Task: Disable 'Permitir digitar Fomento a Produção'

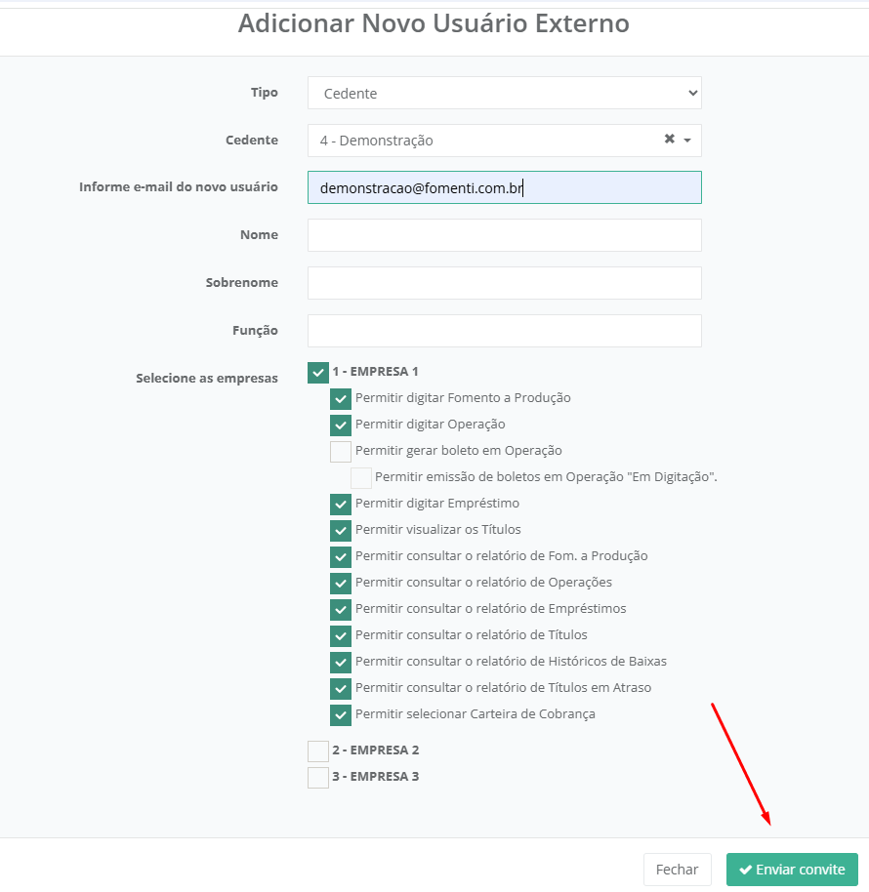Action: 341,398
